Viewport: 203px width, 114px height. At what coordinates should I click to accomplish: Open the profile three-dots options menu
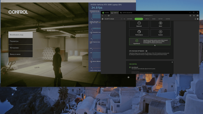(x=124, y=19)
